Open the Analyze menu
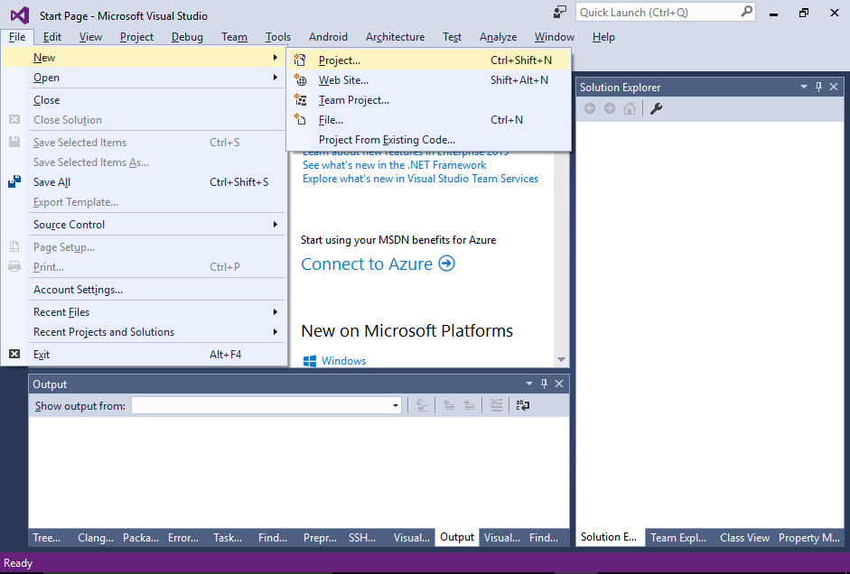Screen dimensions: 850x574 [498, 37]
